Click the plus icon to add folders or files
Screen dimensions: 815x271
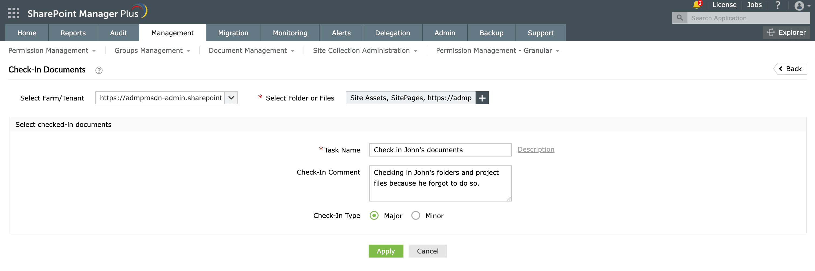(x=482, y=98)
